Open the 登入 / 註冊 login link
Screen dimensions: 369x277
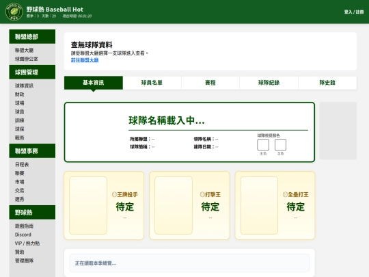354,12
